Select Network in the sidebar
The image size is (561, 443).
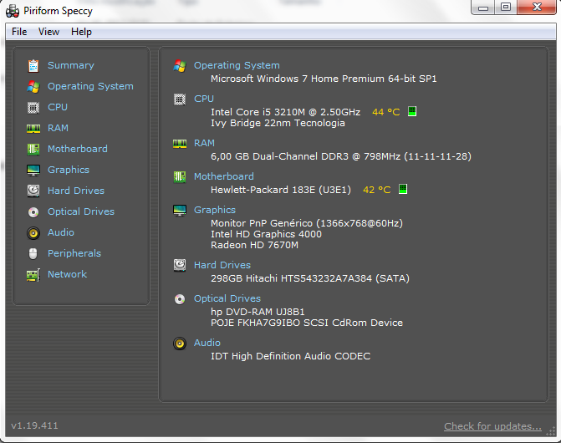(x=67, y=274)
